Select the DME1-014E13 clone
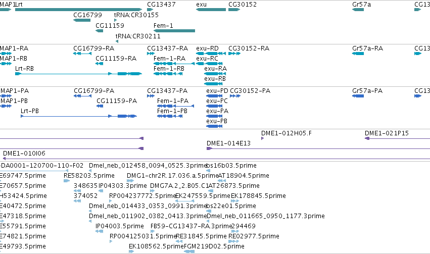The width and height of the screenshot is (430, 254). 318,148
